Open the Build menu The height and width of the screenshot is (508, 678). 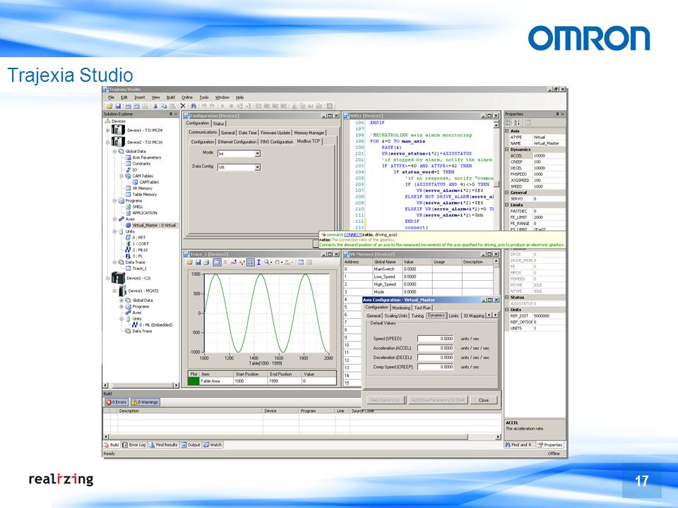(x=171, y=97)
